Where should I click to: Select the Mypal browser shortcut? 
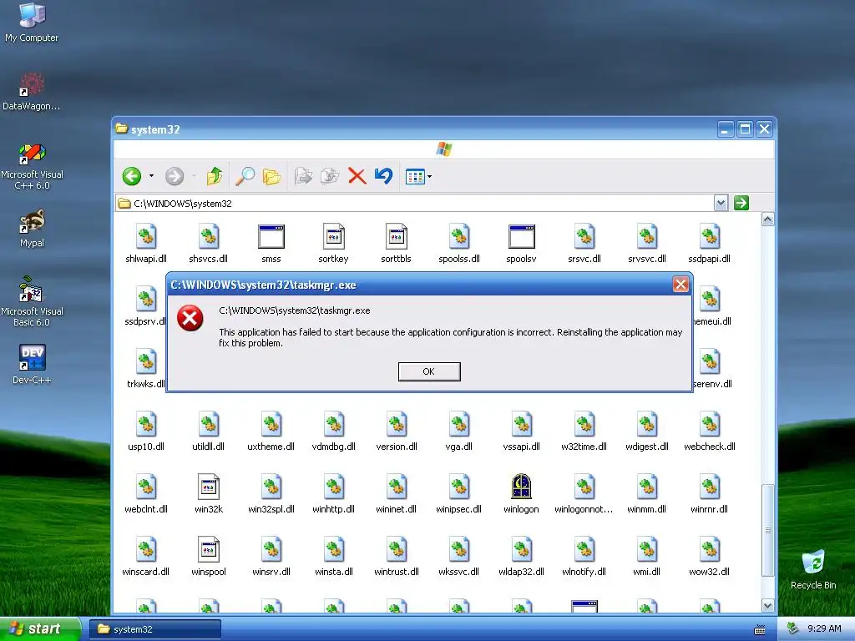(x=32, y=229)
